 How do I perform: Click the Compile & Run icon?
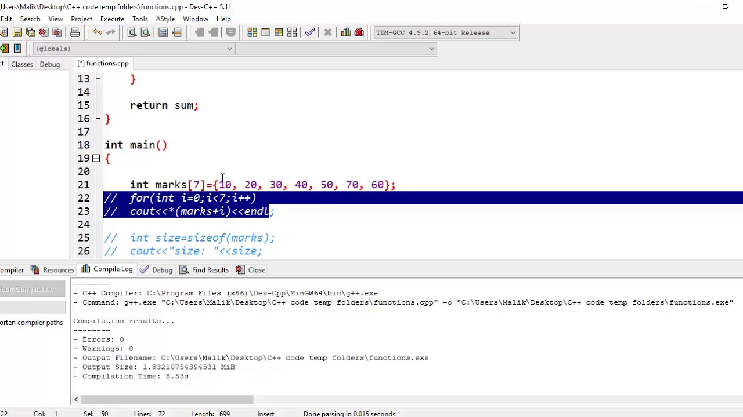click(279, 32)
